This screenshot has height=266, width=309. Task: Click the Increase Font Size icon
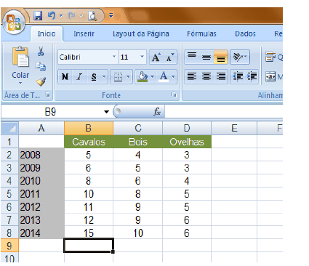pos(156,57)
